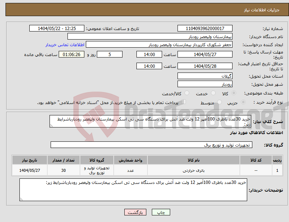The image size is (289, 222).
Task: Click the need date cell 1404/05/27
Action: [30, 170]
